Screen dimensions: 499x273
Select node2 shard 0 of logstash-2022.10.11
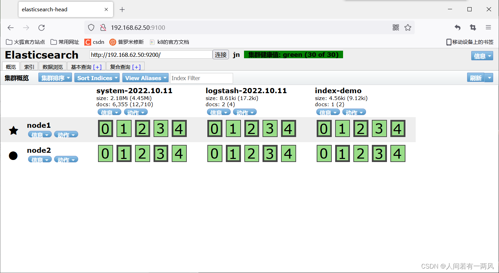[x=215, y=154]
